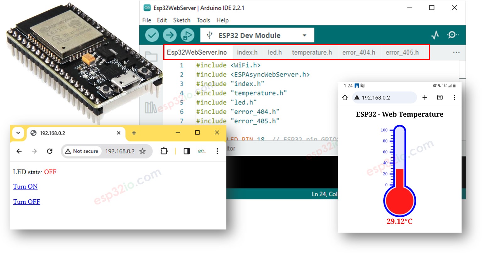Switch to the temperature.h tab
The image size is (482, 253).
coord(312,52)
